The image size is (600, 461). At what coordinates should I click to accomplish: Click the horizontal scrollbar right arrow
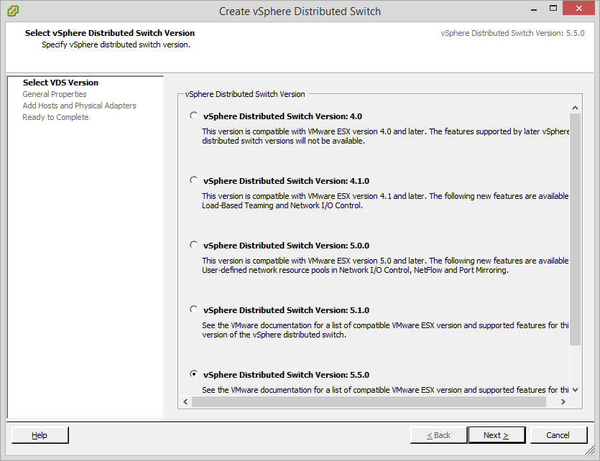tap(564, 401)
